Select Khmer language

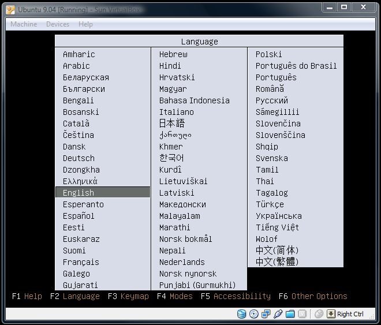coord(170,147)
